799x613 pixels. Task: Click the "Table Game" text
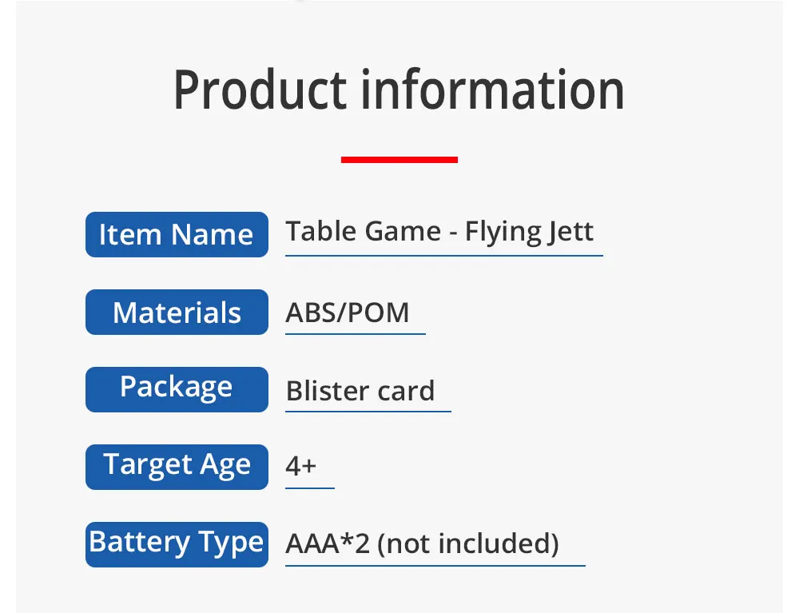pos(364,232)
